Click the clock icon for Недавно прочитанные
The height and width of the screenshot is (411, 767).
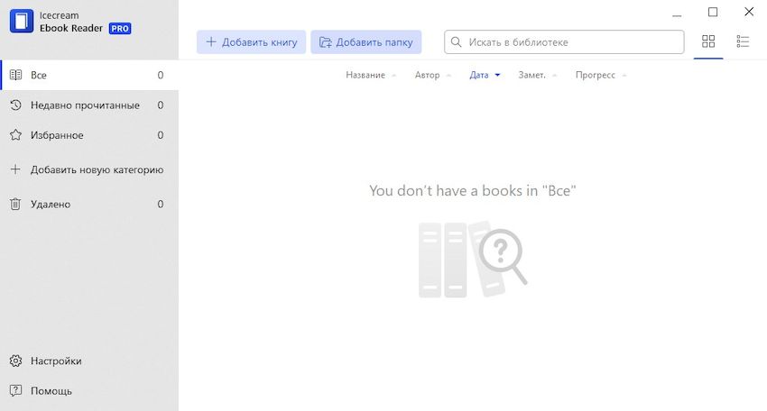click(15, 105)
